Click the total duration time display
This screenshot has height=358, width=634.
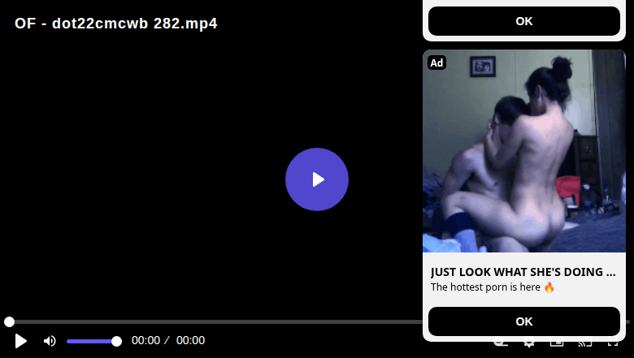(x=190, y=340)
